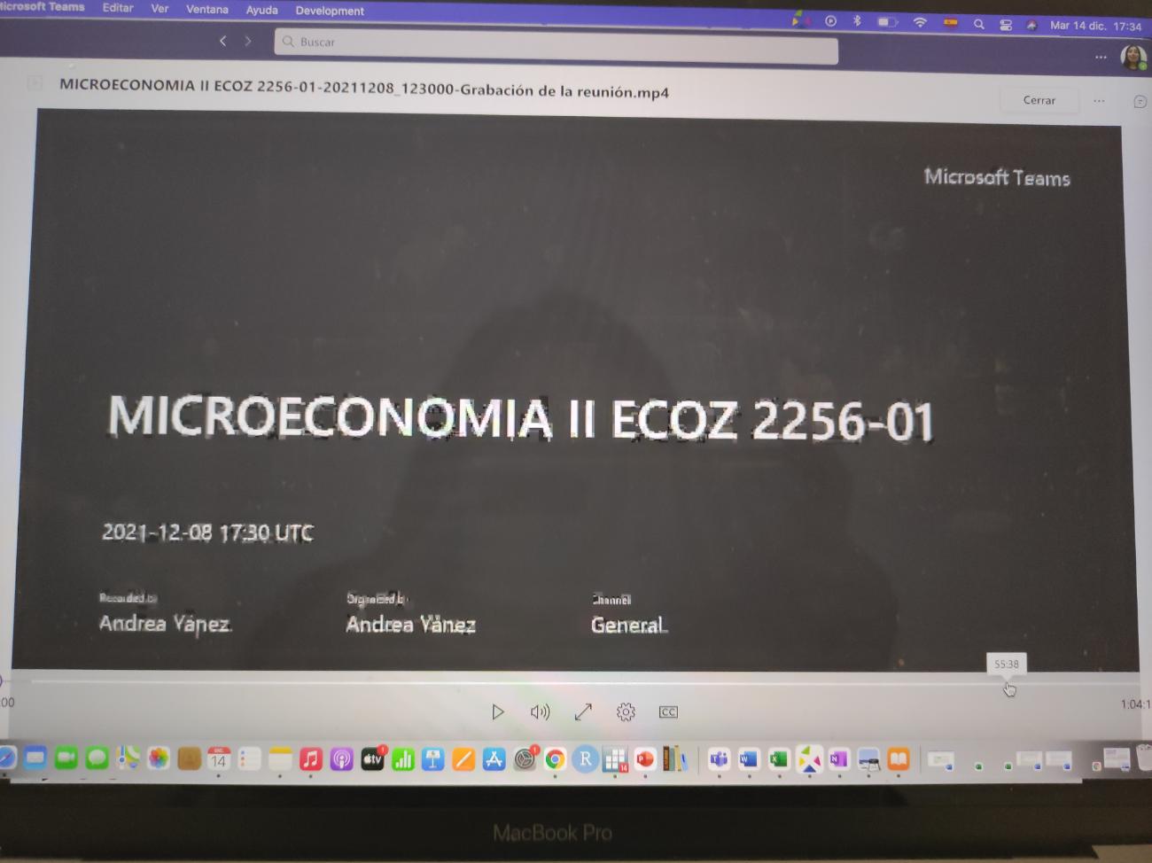Open more options next to Cerrar
The image size is (1152, 863).
[1099, 100]
